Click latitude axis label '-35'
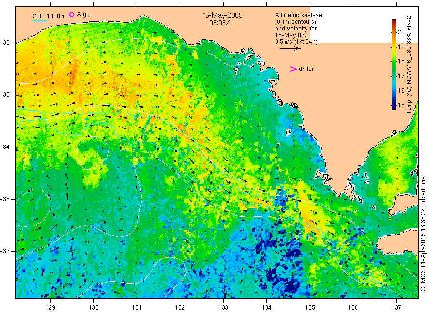429x314 pixels. (5, 199)
